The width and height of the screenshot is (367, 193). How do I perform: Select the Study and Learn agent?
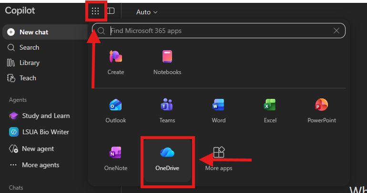(39, 116)
